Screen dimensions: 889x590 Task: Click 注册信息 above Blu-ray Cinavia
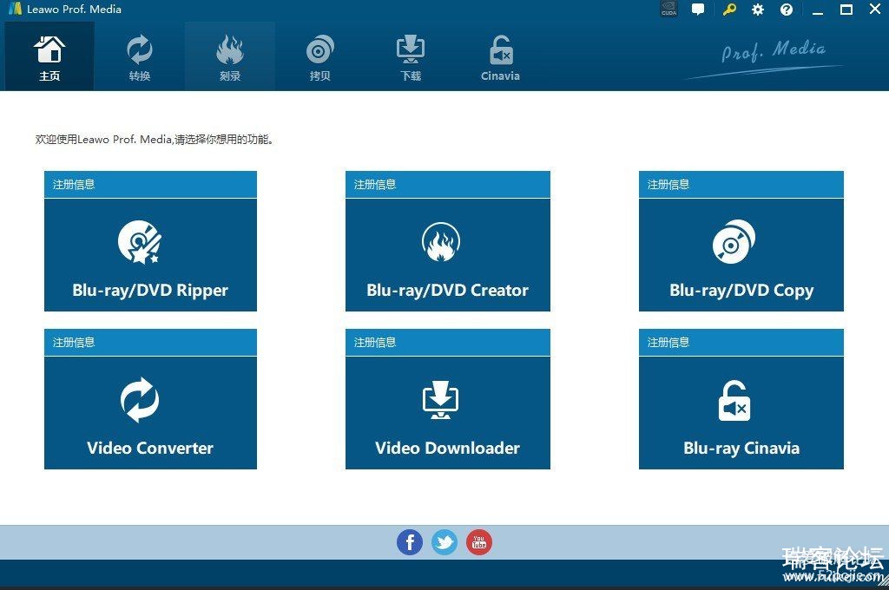pos(668,343)
